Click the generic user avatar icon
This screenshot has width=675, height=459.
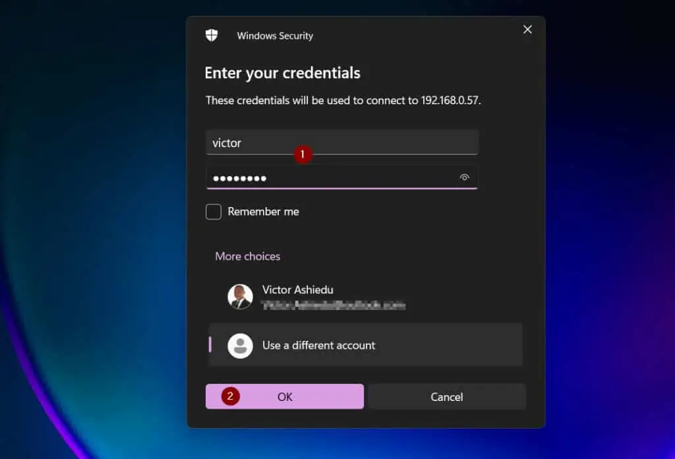240,346
